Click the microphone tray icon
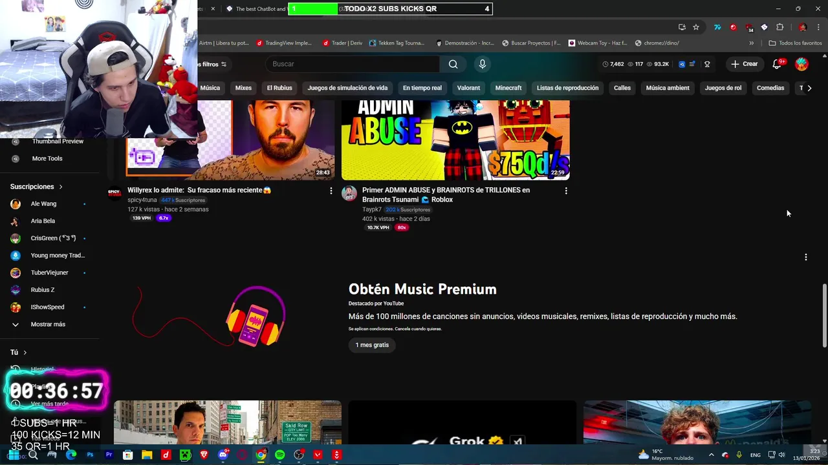 click(739, 455)
